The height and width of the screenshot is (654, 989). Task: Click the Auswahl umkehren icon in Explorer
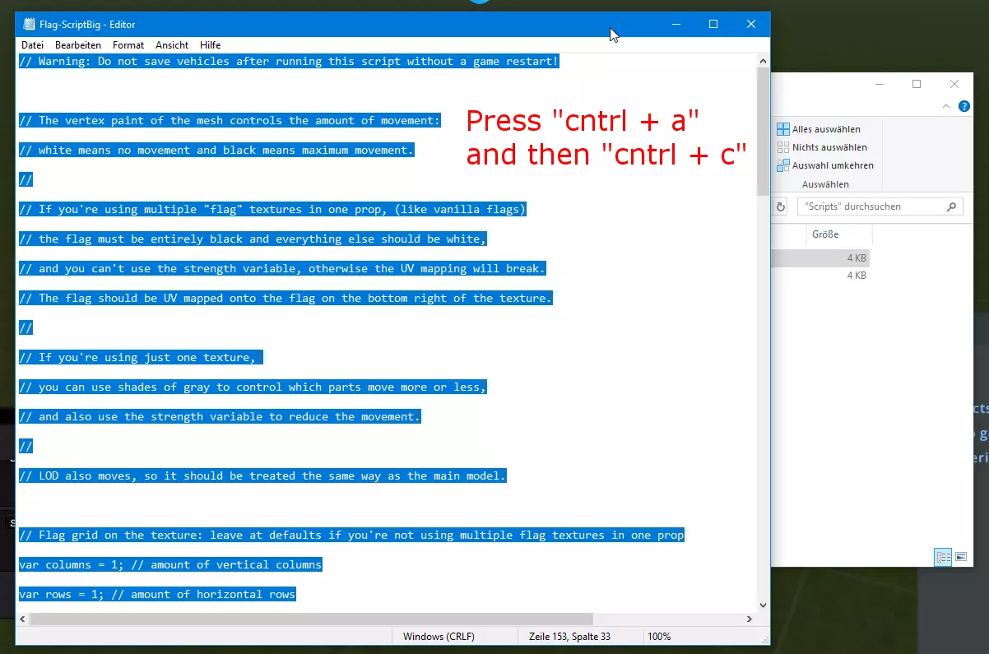[x=782, y=165]
